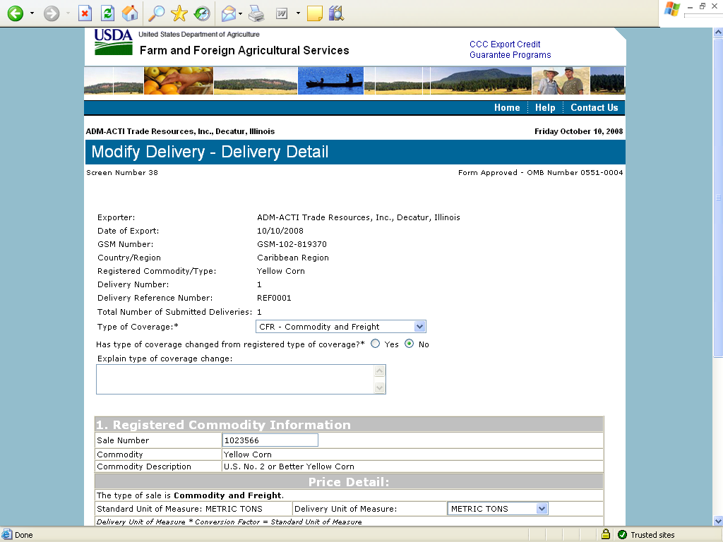Screen dimensions: 723x542
Task: Click the GSM number GSM-102-819370
Action: [292, 244]
